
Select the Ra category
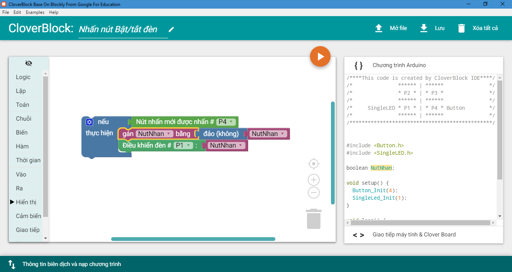coord(26,188)
